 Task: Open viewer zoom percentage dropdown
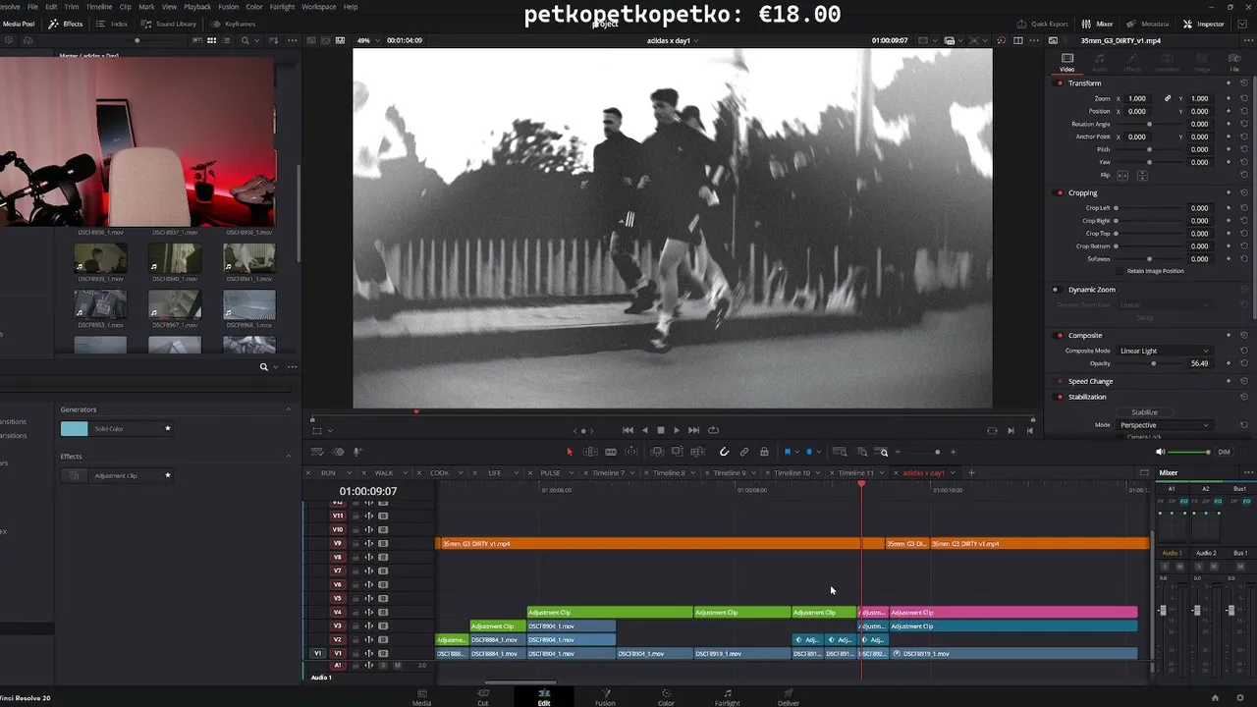coord(367,40)
